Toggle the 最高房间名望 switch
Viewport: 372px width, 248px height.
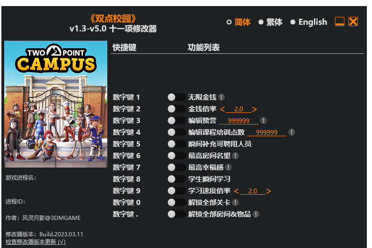176,156
